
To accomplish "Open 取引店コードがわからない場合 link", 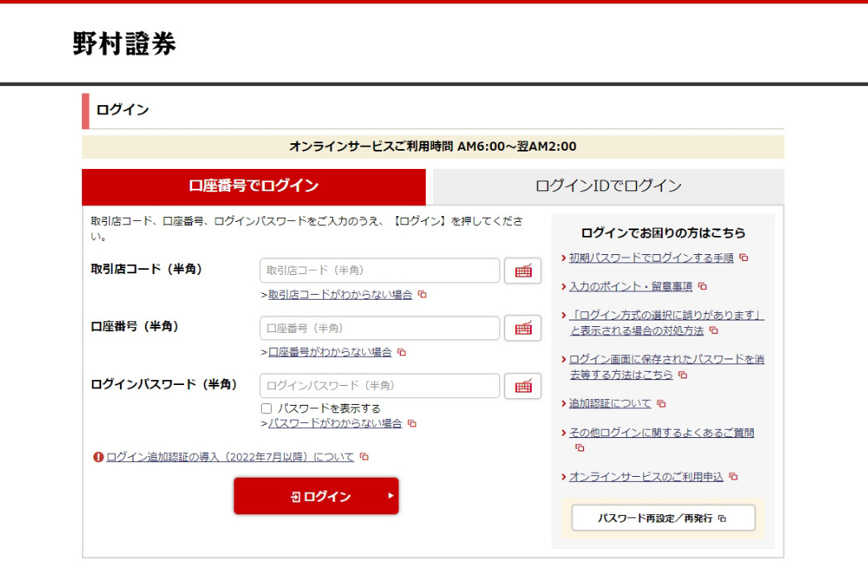I will pos(340,295).
